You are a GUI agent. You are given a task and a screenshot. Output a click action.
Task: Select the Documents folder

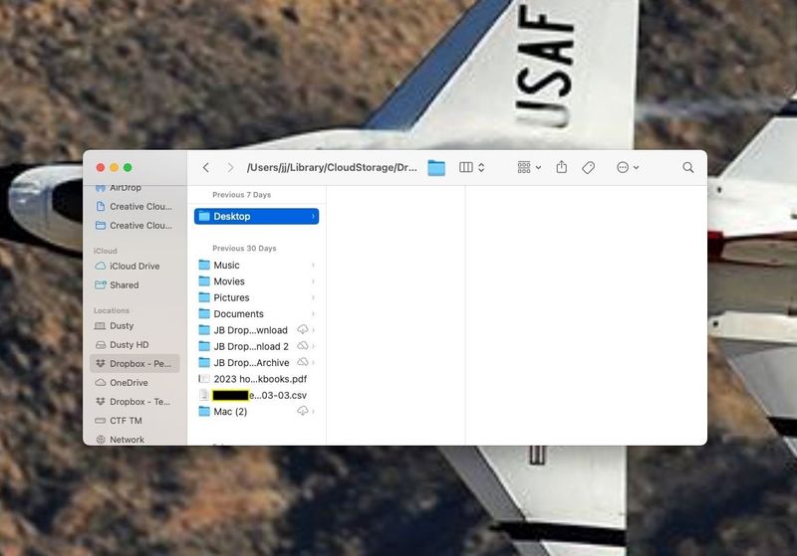tap(256, 313)
